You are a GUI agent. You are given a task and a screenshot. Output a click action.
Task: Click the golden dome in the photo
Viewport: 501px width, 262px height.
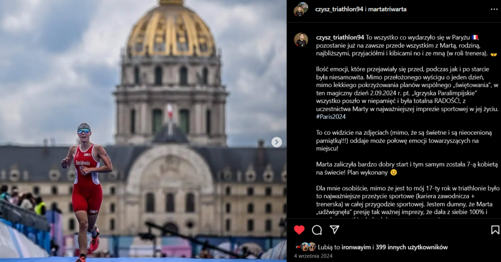(171, 29)
